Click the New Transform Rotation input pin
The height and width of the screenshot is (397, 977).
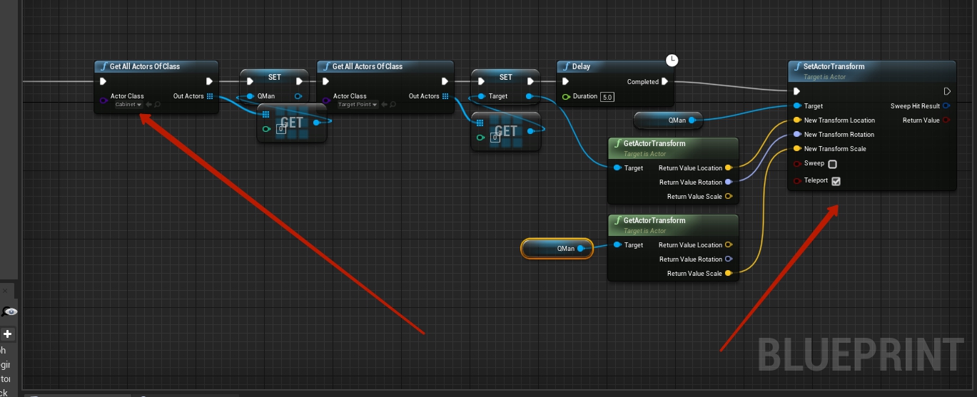coord(796,135)
